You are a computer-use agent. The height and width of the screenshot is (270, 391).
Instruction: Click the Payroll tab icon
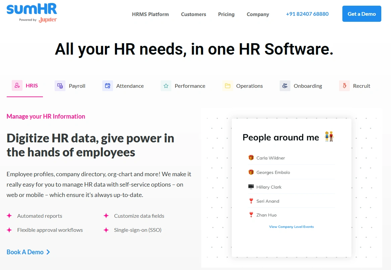point(60,86)
